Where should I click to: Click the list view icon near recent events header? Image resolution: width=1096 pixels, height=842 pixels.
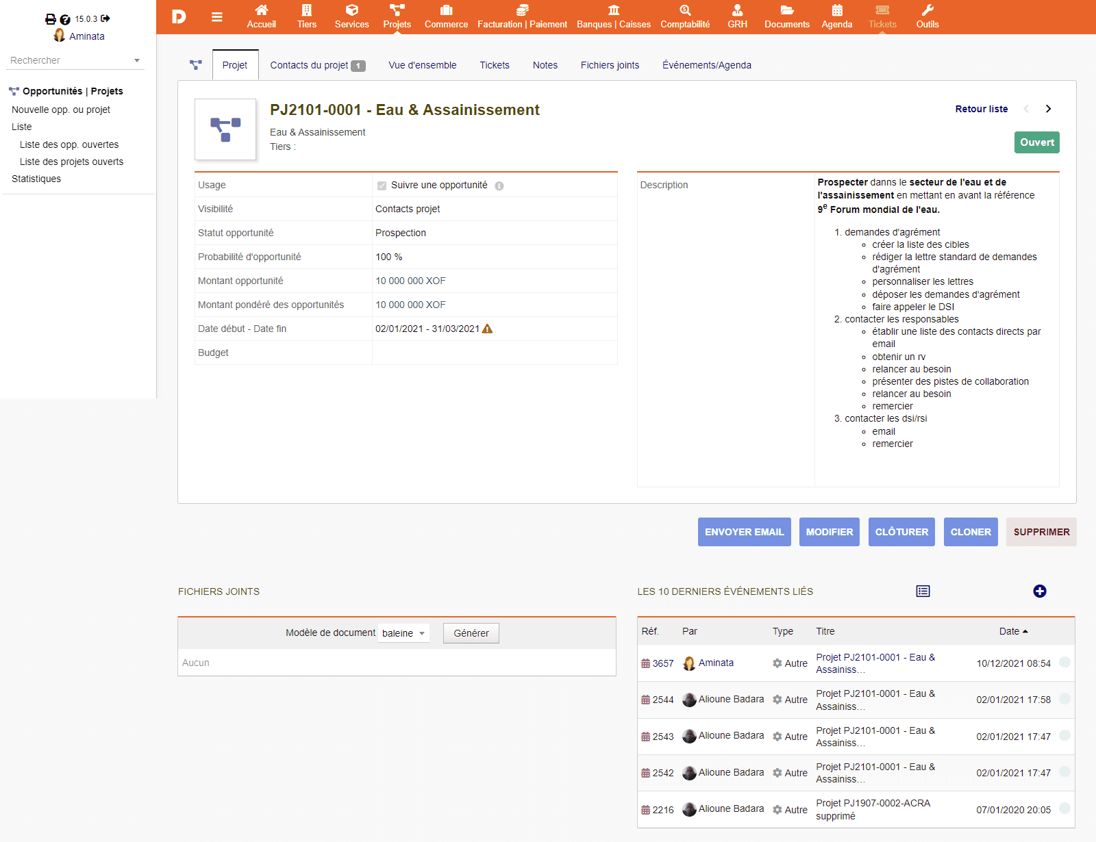click(x=923, y=591)
